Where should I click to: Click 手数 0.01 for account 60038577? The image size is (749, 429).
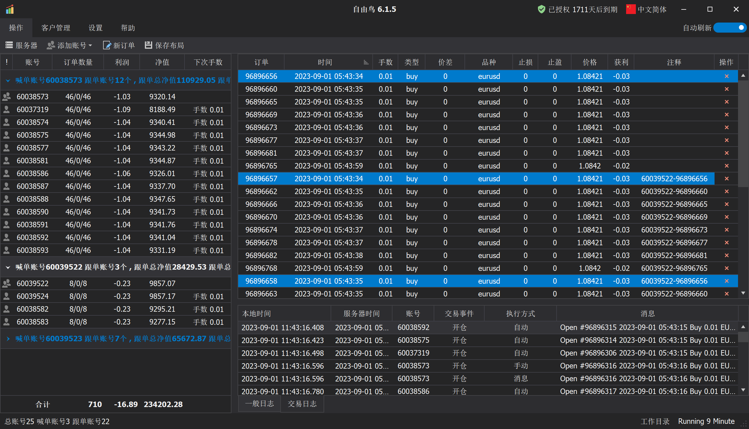click(208, 148)
